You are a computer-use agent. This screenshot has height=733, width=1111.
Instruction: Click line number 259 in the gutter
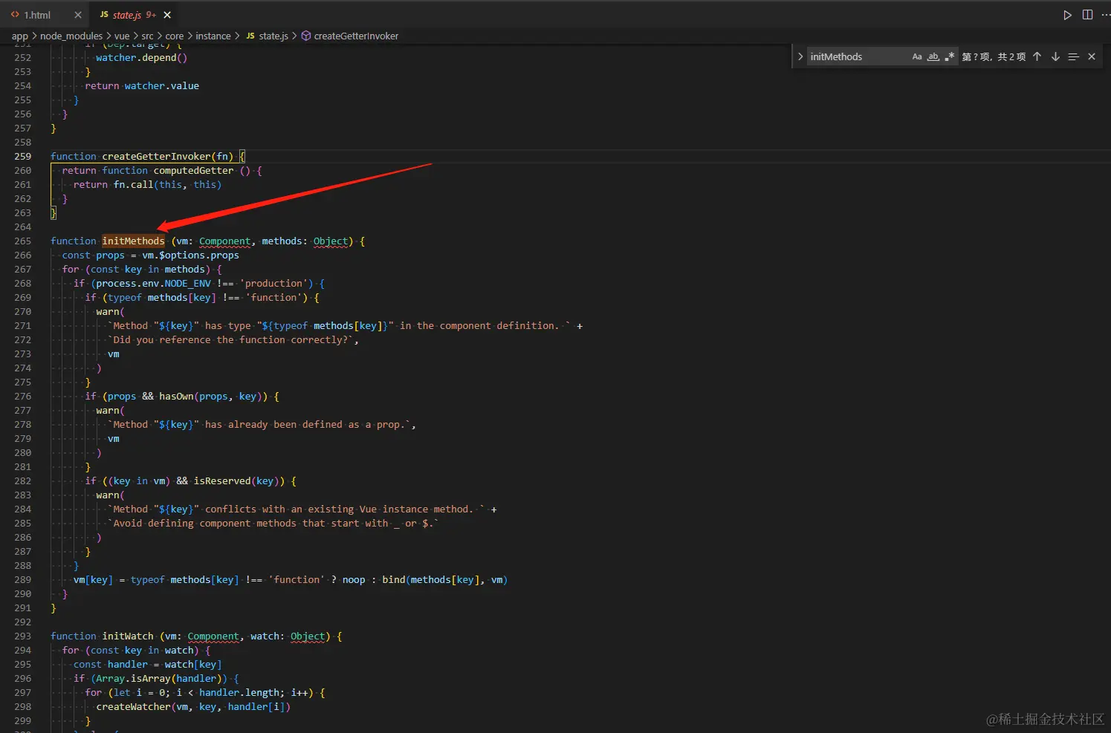pos(23,156)
